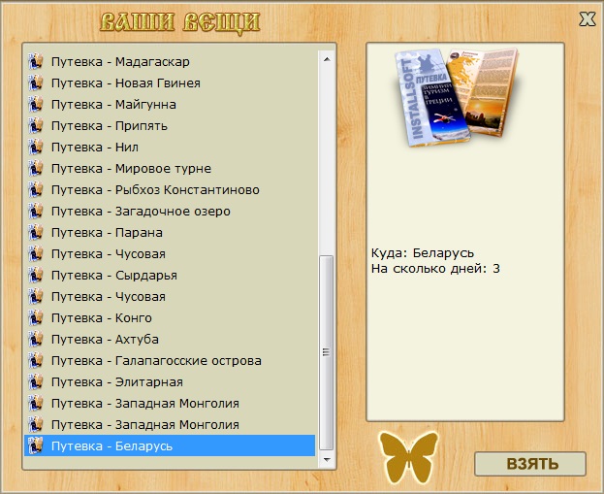The height and width of the screenshot is (494, 604).
Task: Click the voucher icon beside Майгунна
Action: click(36, 105)
